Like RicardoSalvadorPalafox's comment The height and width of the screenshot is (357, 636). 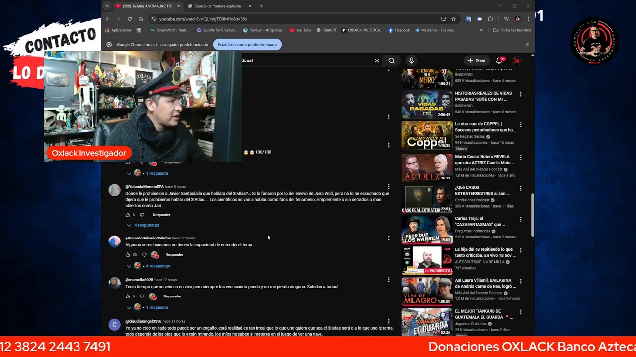[128, 254]
